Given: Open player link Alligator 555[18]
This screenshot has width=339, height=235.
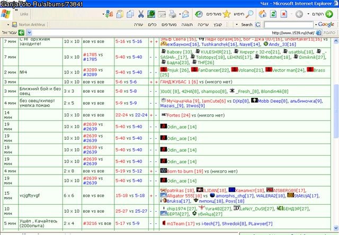Looking at the screenshot, I should click(x=184, y=196).
